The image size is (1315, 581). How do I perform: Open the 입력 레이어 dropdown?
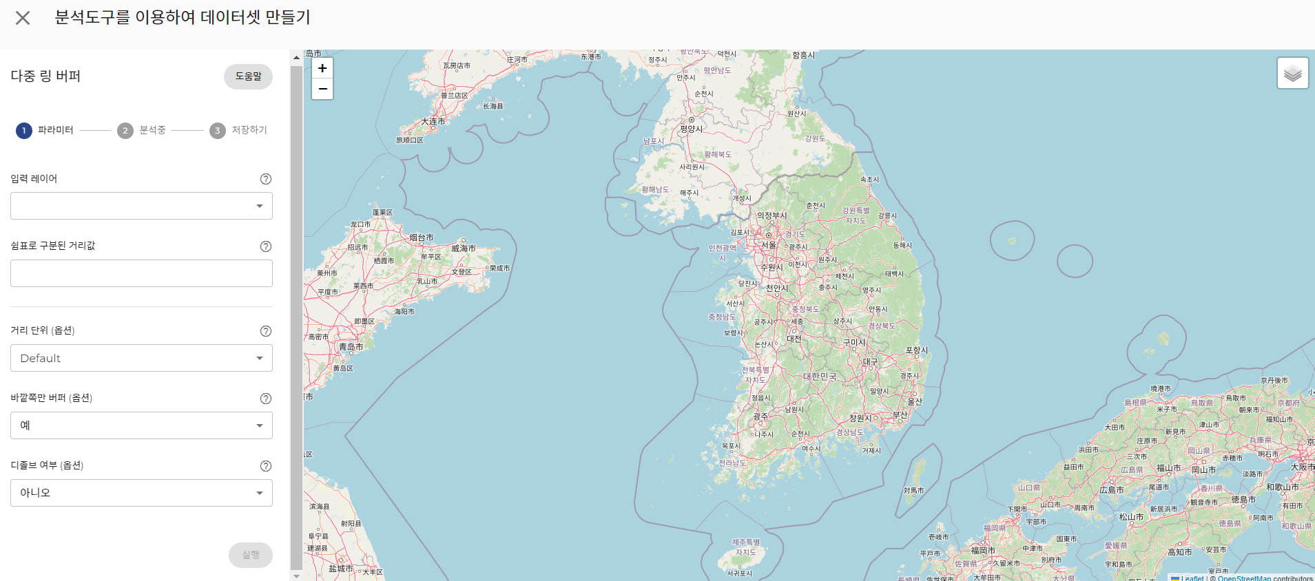(x=141, y=206)
